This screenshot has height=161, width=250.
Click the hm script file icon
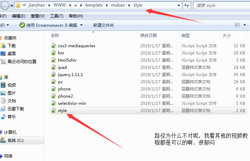click(x=53, y=53)
